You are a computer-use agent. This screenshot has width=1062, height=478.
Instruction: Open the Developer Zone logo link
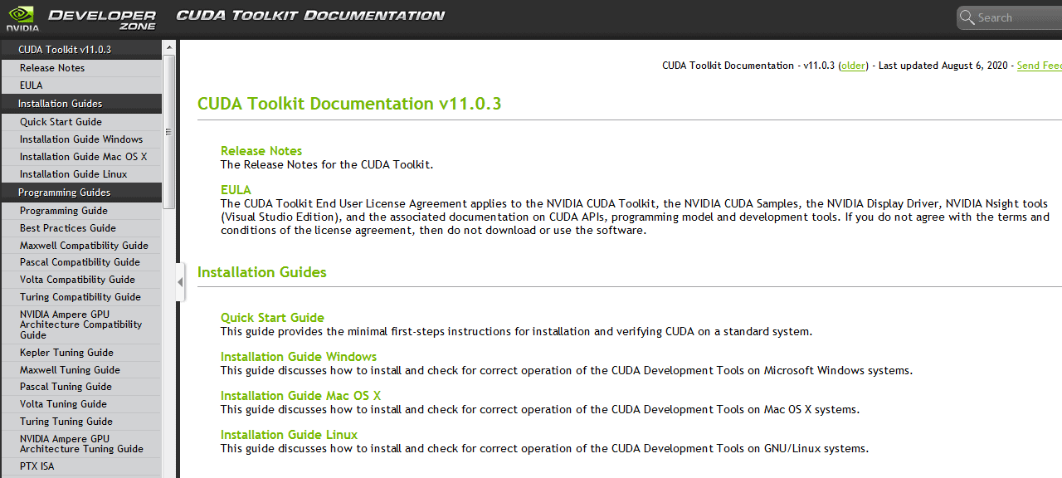(x=102, y=19)
